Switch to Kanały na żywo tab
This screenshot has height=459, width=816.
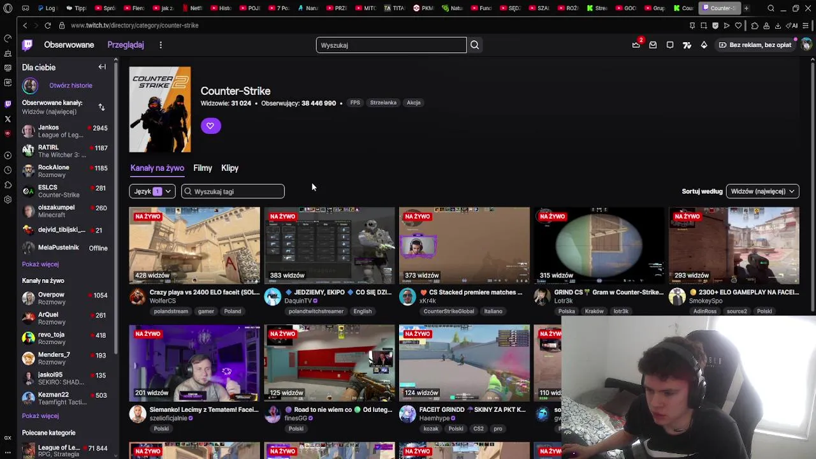157,168
